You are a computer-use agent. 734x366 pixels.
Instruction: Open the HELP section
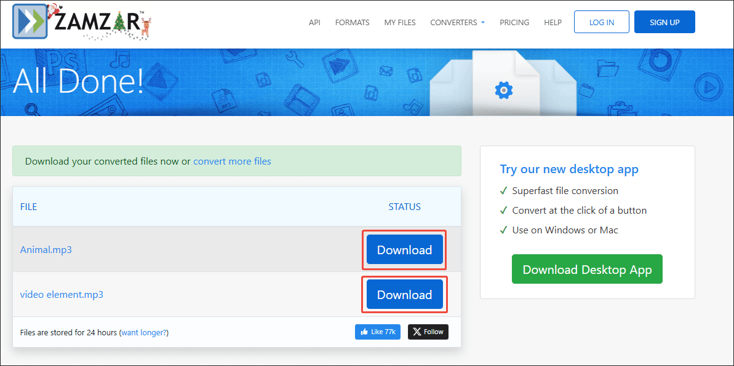point(552,22)
